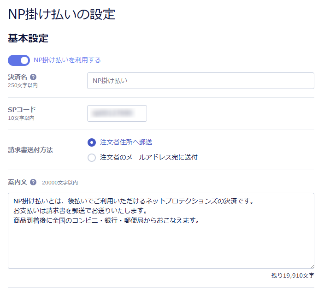Toggle the NP掛け払いを利用する switch

(x=19, y=60)
